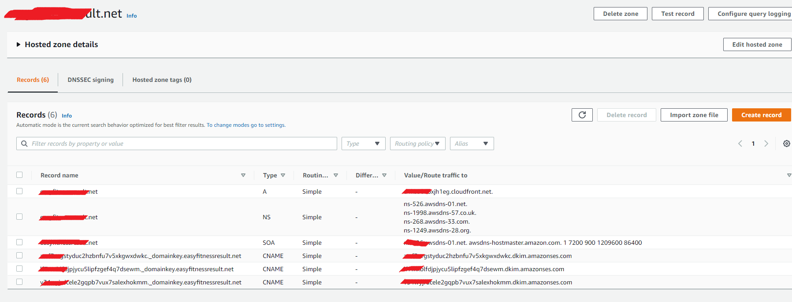Open the Routing policy filter dropdown
The height and width of the screenshot is (302, 792).
[x=417, y=144]
